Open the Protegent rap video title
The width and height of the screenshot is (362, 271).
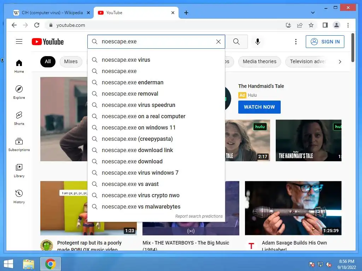tap(89, 246)
